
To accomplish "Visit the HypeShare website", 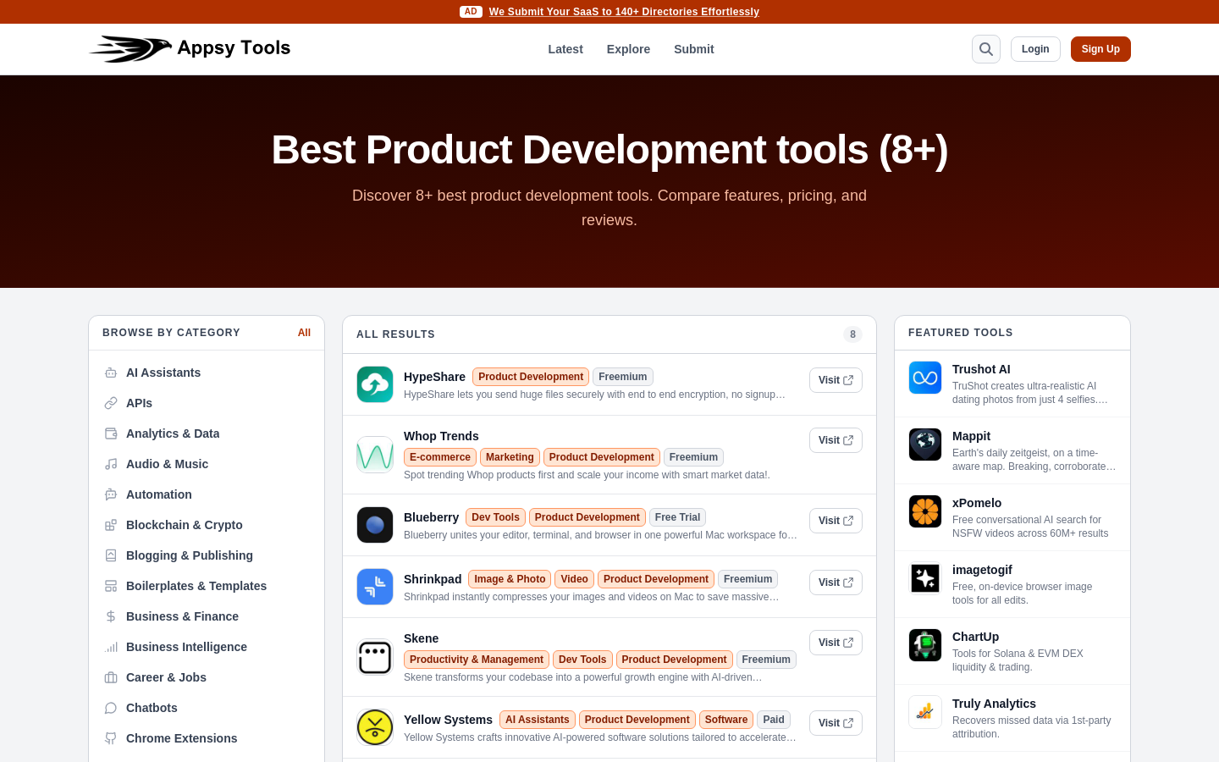I will coord(836,380).
